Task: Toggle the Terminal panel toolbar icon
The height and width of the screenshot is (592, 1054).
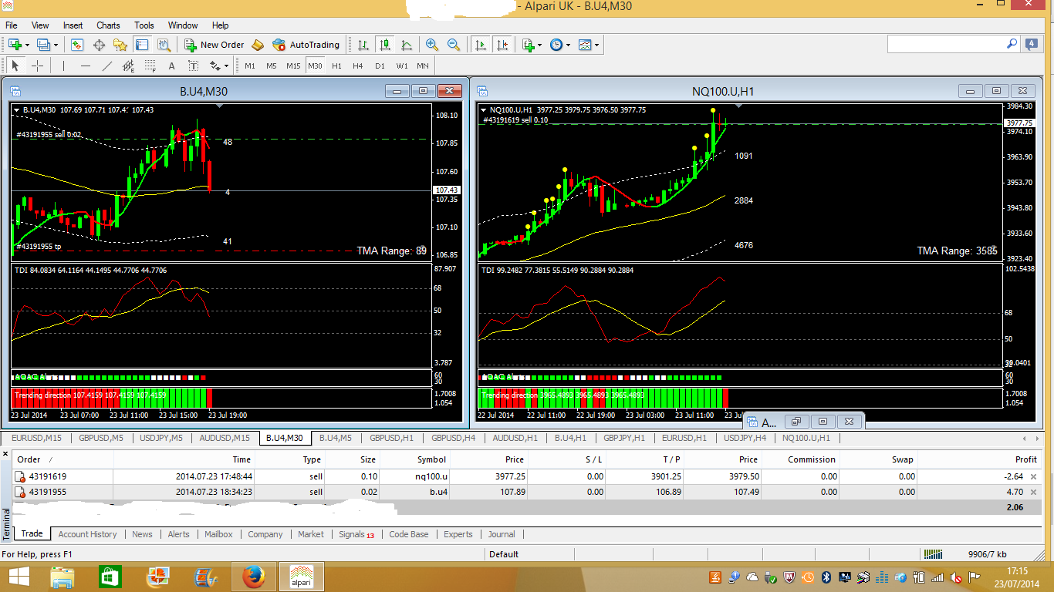Action: pyautogui.click(x=141, y=45)
